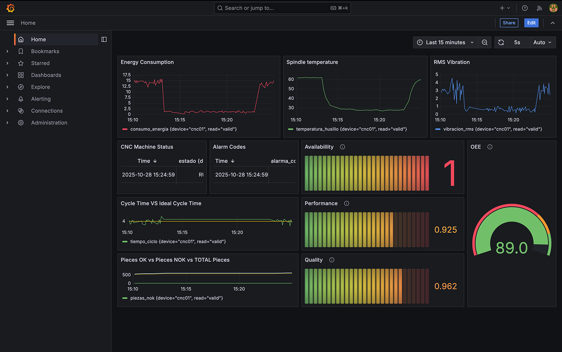Open the help question mark icon
The width and height of the screenshot is (562, 352).
(525, 8)
